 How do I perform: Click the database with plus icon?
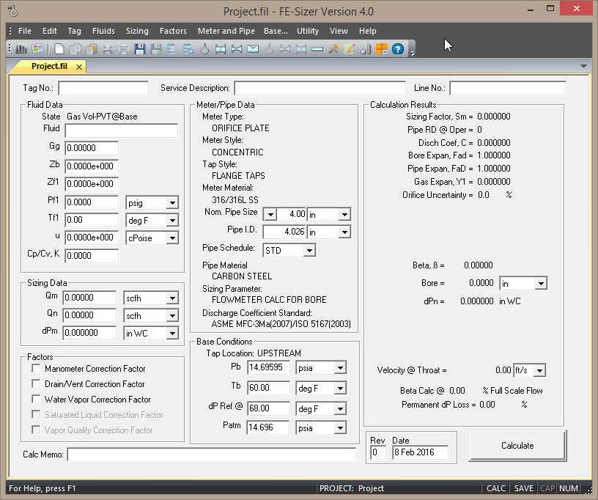[x=188, y=49]
